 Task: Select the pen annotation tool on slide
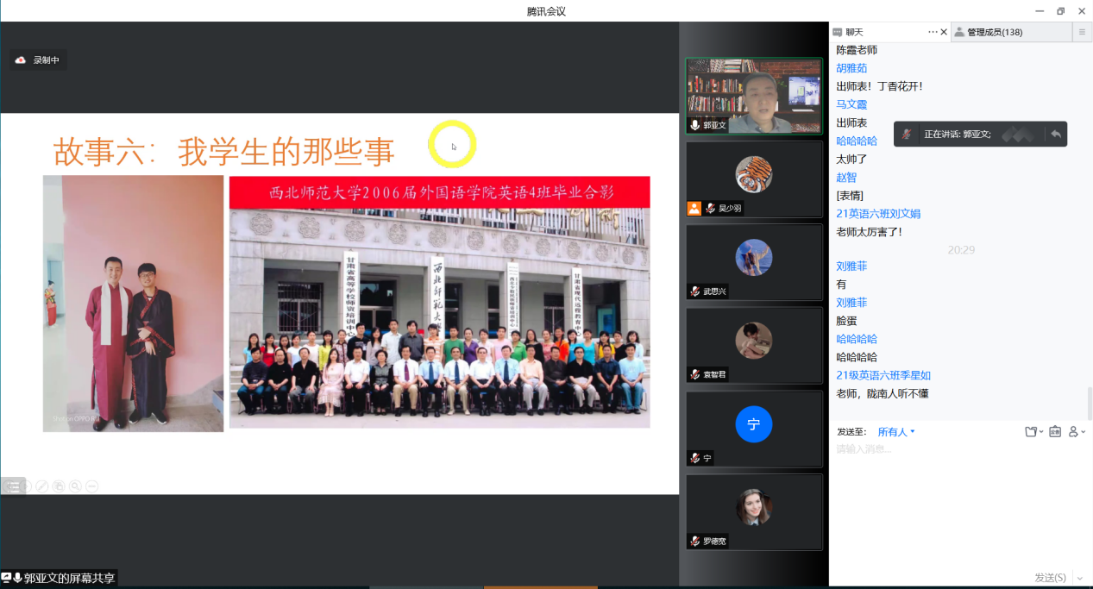click(x=42, y=486)
